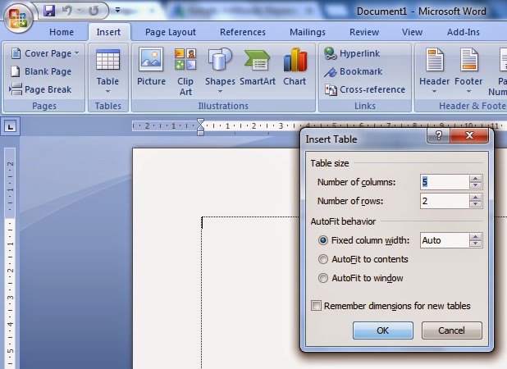Click Cancel in Insert Table dialog
This screenshot has width=507, height=369.
click(452, 330)
